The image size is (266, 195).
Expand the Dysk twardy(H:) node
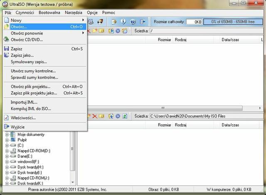[x=7, y=167]
